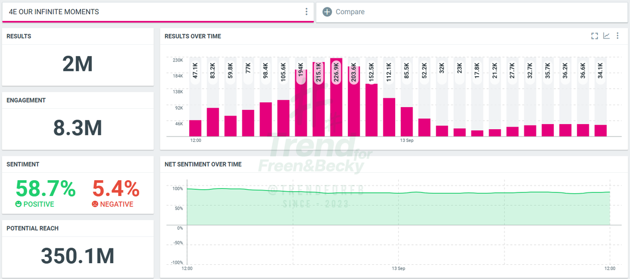Select the 4E OUR INFINITE MOMENTS tab

[x=158, y=12]
